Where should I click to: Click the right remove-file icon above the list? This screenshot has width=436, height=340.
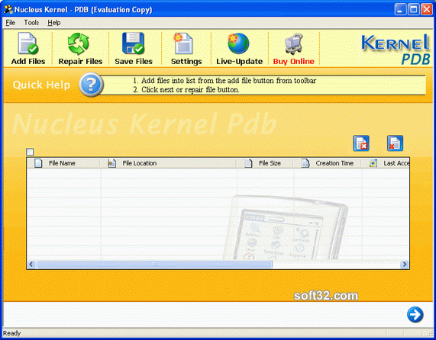395,143
